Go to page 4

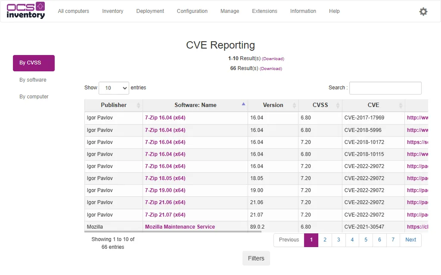352,240
